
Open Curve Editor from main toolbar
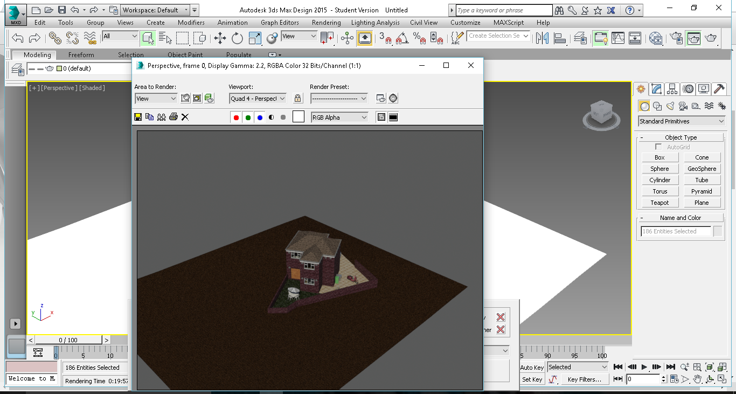[x=618, y=38]
